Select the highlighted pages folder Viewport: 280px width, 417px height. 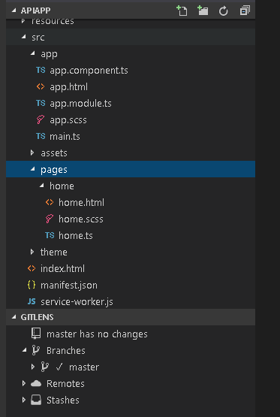pyautogui.click(x=131, y=169)
